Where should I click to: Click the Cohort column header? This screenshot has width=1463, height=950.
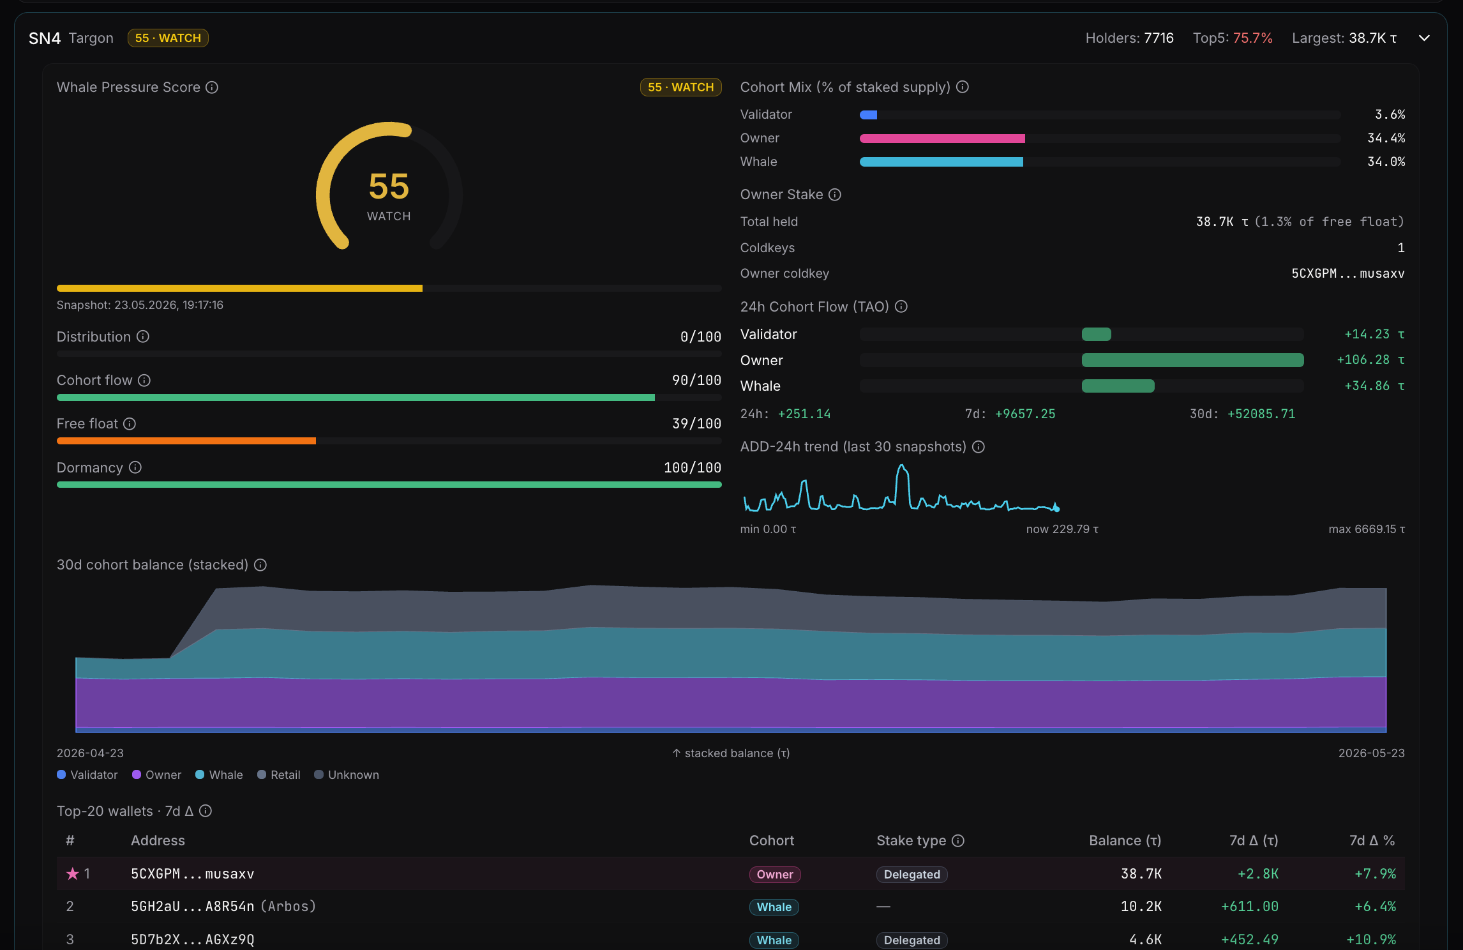click(x=772, y=841)
